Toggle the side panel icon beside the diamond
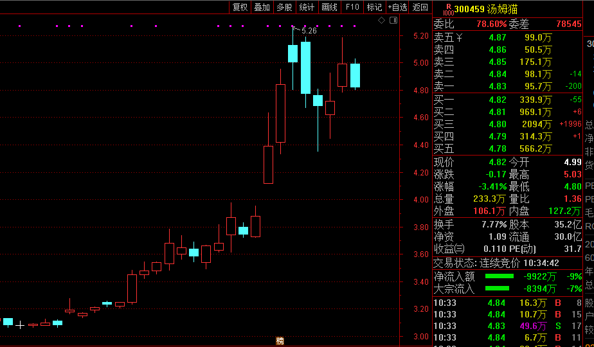 coord(392,21)
